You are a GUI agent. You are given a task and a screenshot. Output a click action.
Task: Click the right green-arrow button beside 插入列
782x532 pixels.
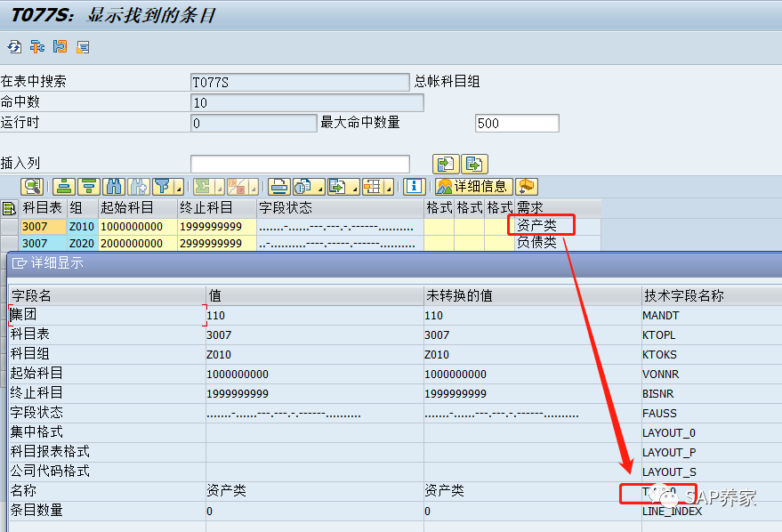coord(474,164)
